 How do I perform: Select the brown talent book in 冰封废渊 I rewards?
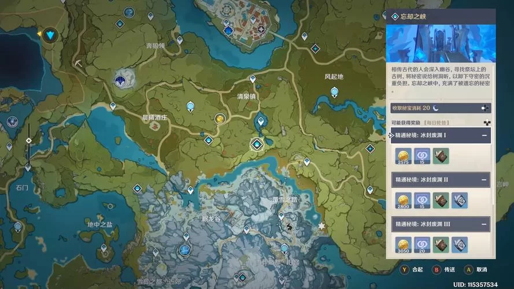click(x=441, y=156)
